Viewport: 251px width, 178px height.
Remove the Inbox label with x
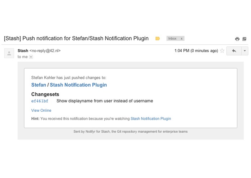(182, 39)
